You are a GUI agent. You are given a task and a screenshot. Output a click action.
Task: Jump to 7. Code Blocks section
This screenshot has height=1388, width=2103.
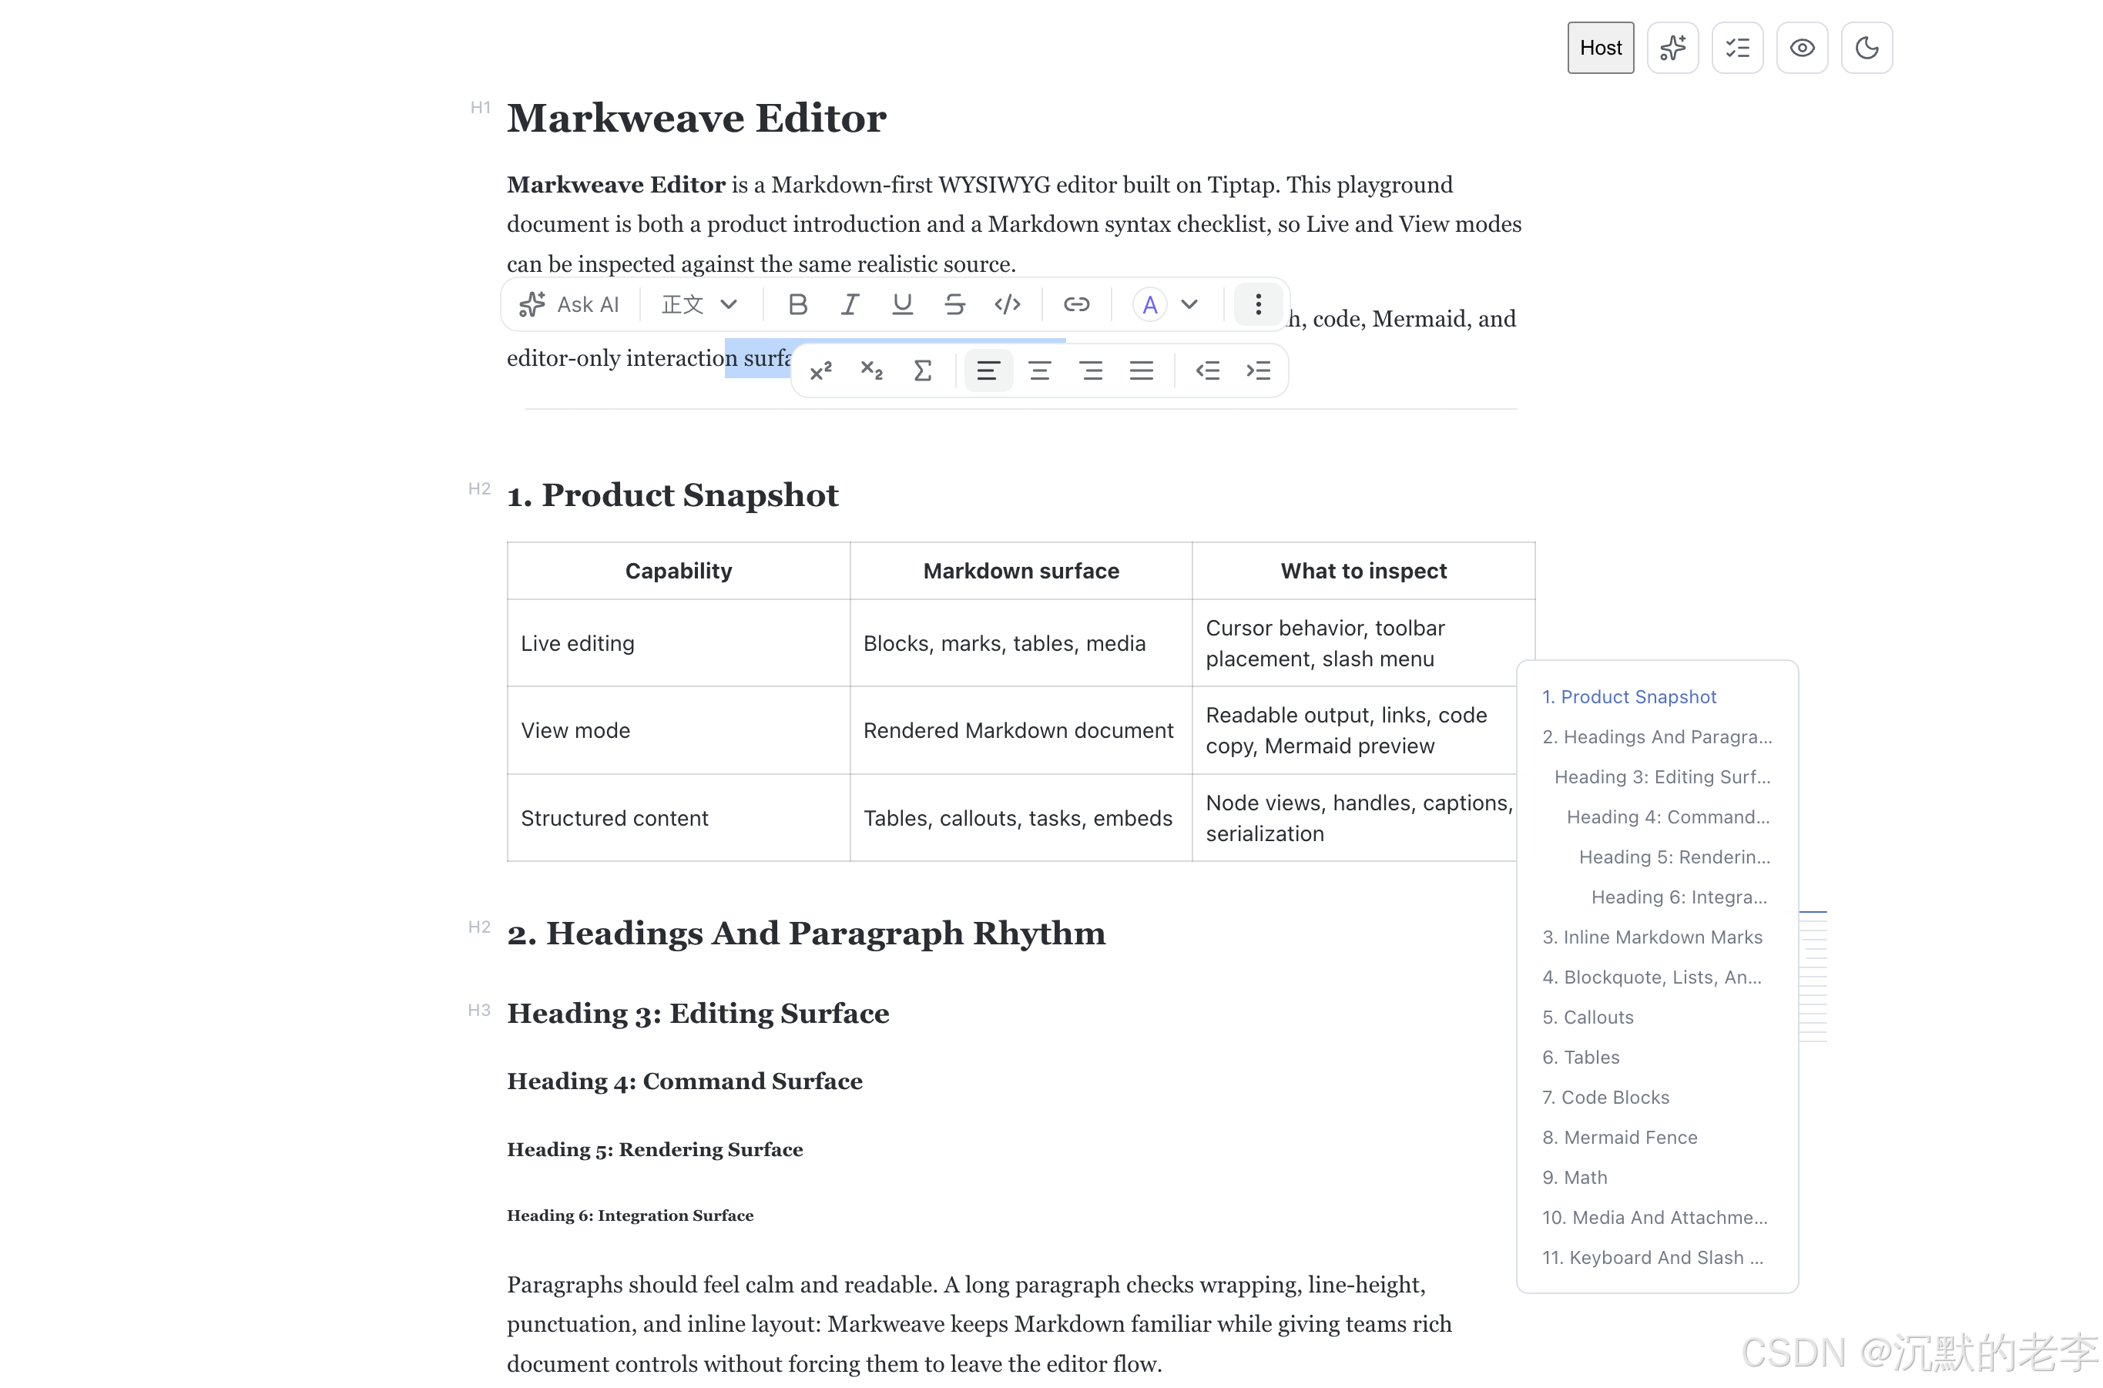tap(1605, 1097)
